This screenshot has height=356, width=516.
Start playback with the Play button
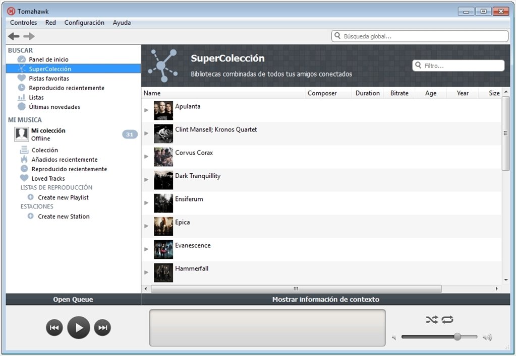(79, 327)
